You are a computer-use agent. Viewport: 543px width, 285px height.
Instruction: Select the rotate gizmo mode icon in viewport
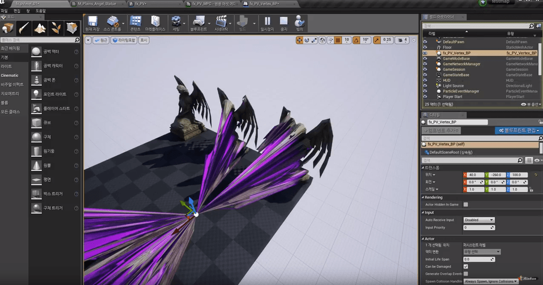pyautogui.click(x=307, y=41)
